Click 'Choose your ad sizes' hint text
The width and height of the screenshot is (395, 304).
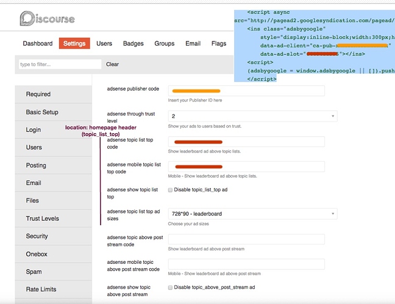click(188, 224)
